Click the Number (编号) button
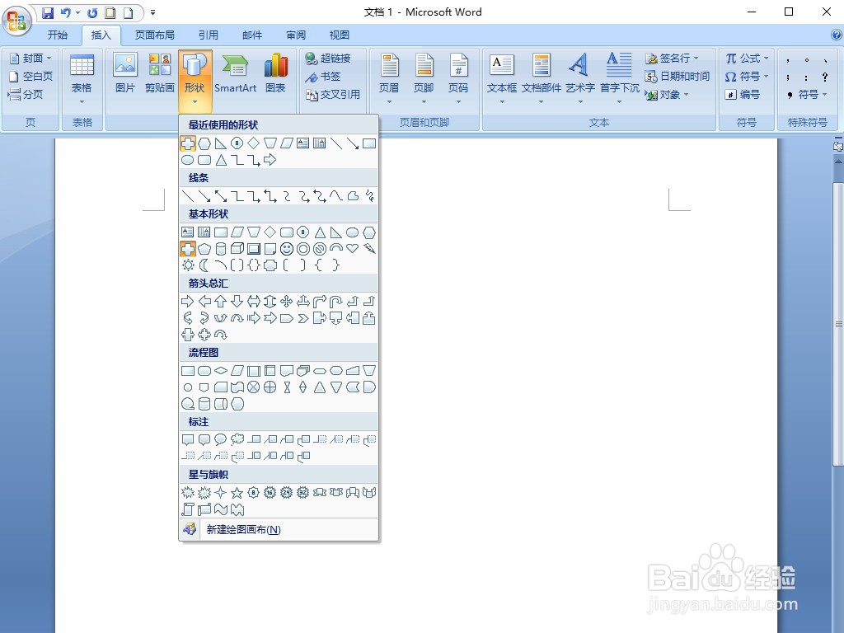Viewport: 844px width, 633px height. click(743, 95)
